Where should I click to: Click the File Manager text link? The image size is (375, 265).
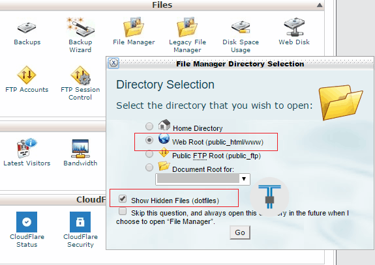click(134, 42)
